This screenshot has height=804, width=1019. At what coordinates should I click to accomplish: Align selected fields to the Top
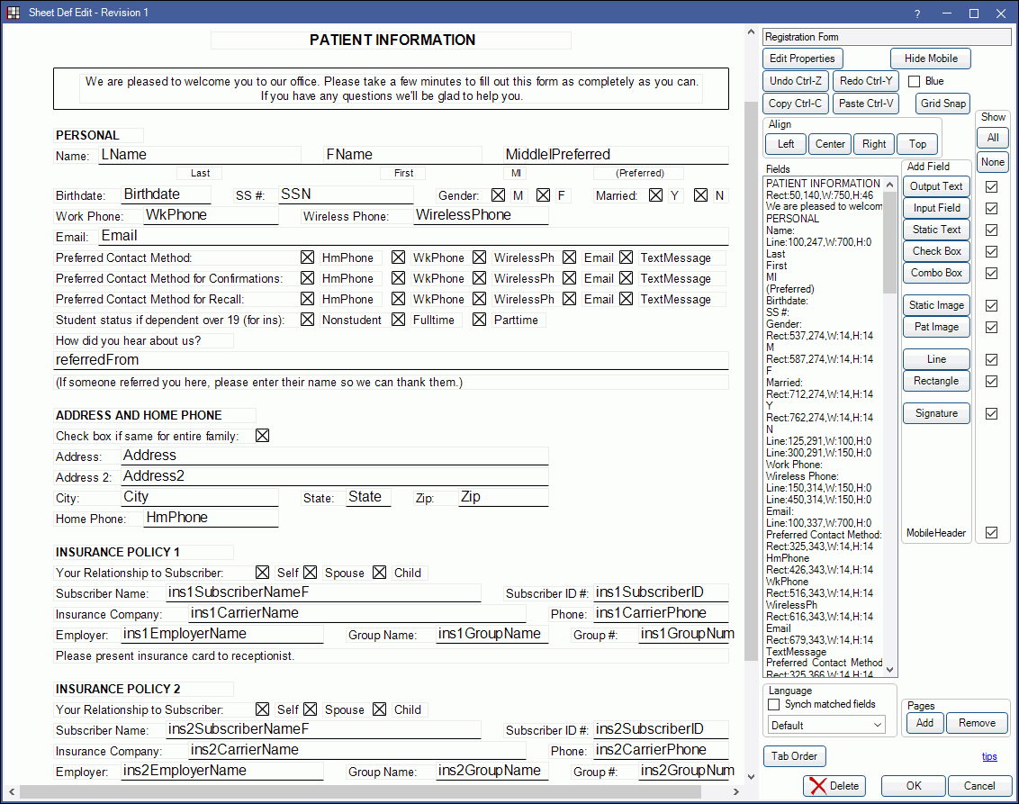click(x=916, y=142)
